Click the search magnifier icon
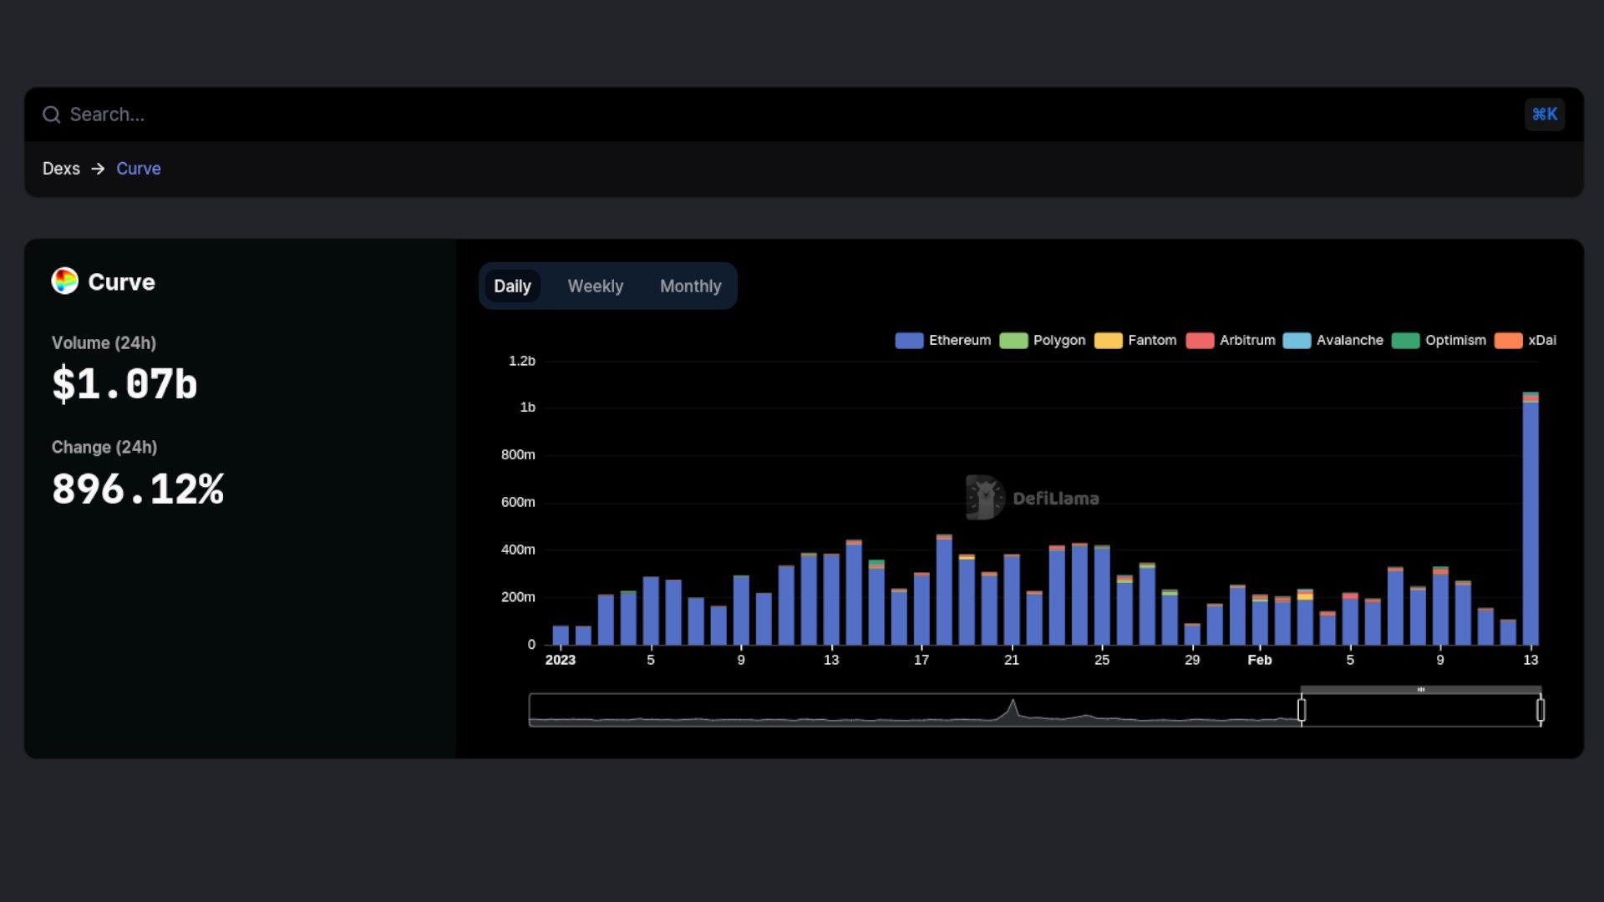The width and height of the screenshot is (1604, 902). [x=52, y=114]
